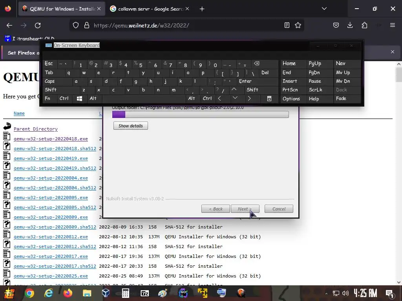The image size is (402, 301).
Task: Toggle reader view in the address bar
Action: 287,25
